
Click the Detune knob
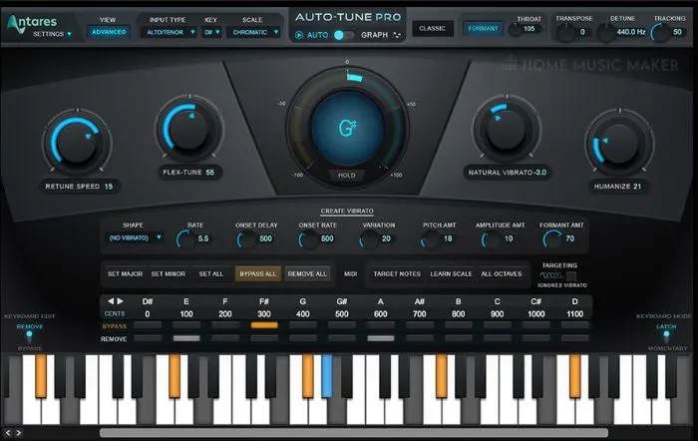point(605,33)
